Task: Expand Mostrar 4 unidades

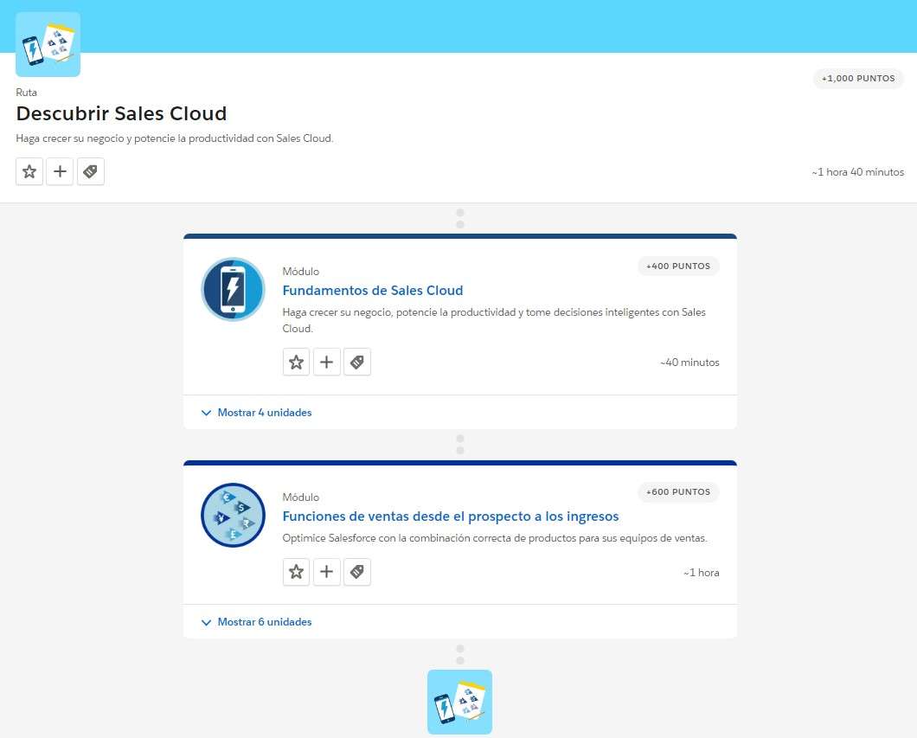Action: [x=256, y=413]
